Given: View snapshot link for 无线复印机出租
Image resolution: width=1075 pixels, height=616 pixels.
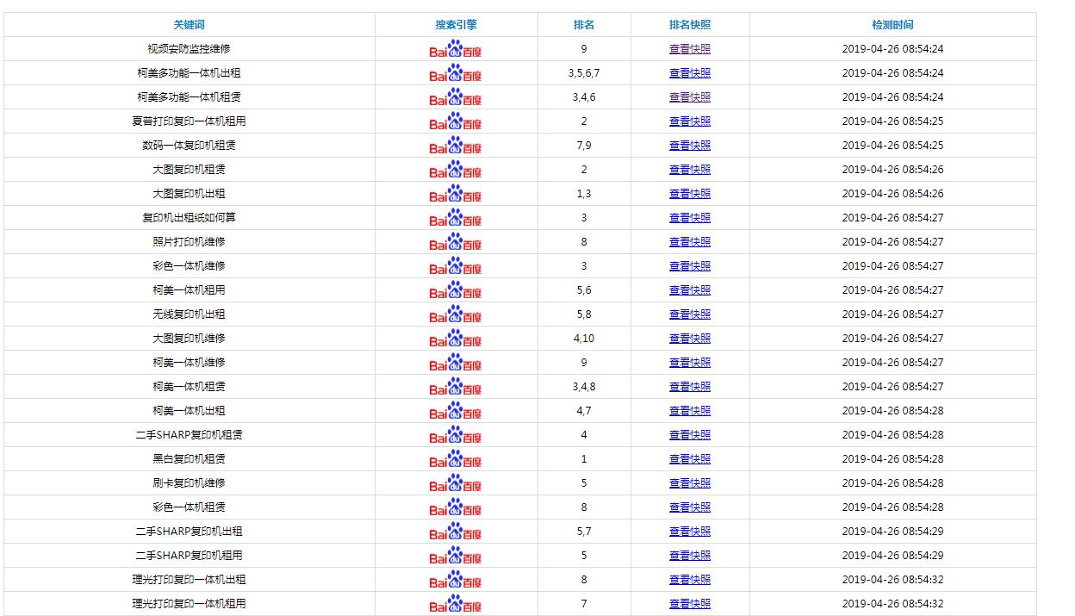Looking at the screenshot, I should point(690,314).
